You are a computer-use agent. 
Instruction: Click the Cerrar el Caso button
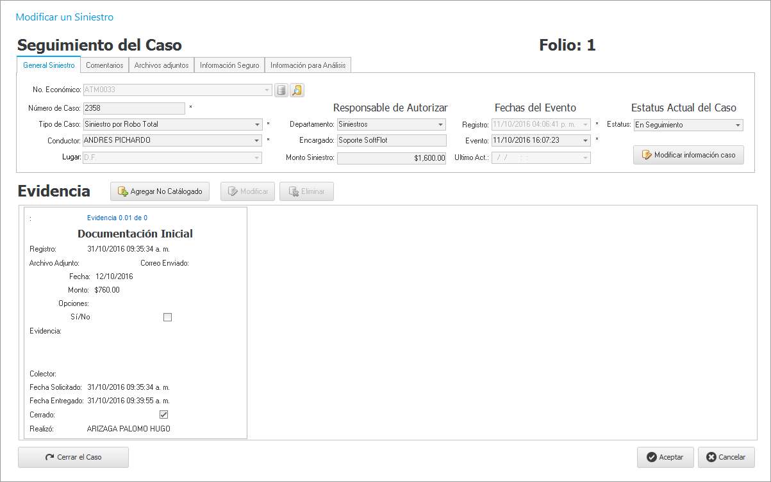click(74, 457)
